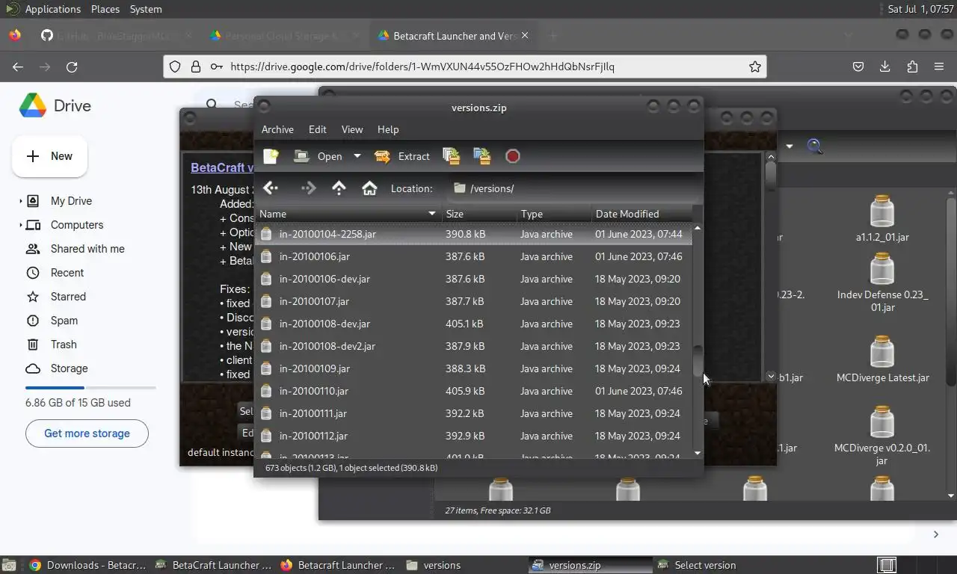Click the red Stop operation icon
This screenshot has height=574, width=957.
click(512, 156)
